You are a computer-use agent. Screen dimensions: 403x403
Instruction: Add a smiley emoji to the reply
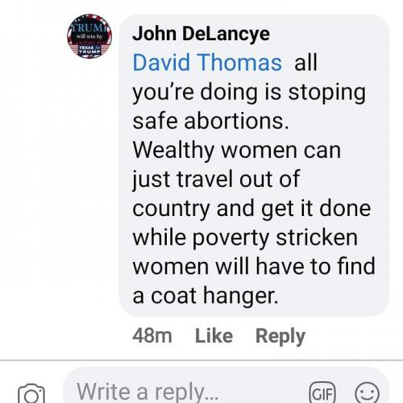click(367, 393)
